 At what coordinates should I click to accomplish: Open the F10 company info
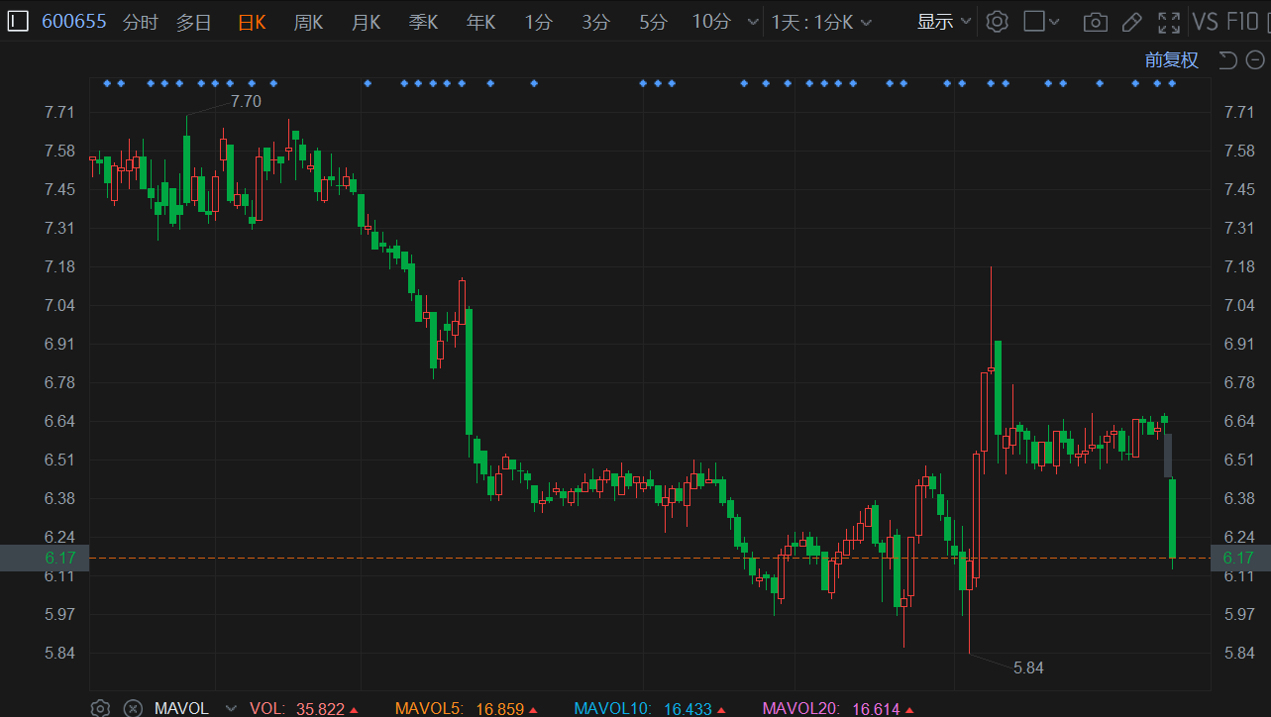[1243, 22]
